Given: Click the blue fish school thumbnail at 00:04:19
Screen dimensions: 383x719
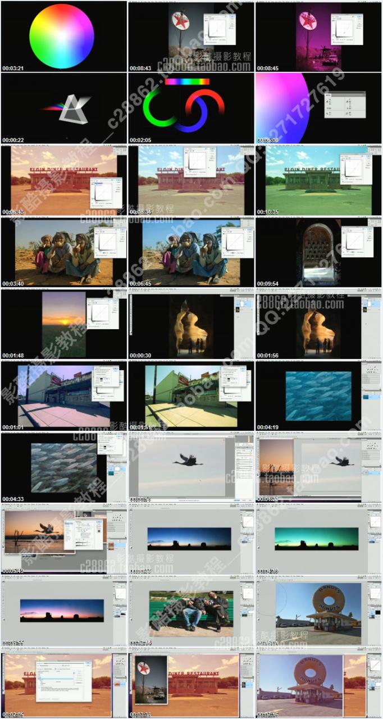Looking at the screenshot, I should [318, 396].
